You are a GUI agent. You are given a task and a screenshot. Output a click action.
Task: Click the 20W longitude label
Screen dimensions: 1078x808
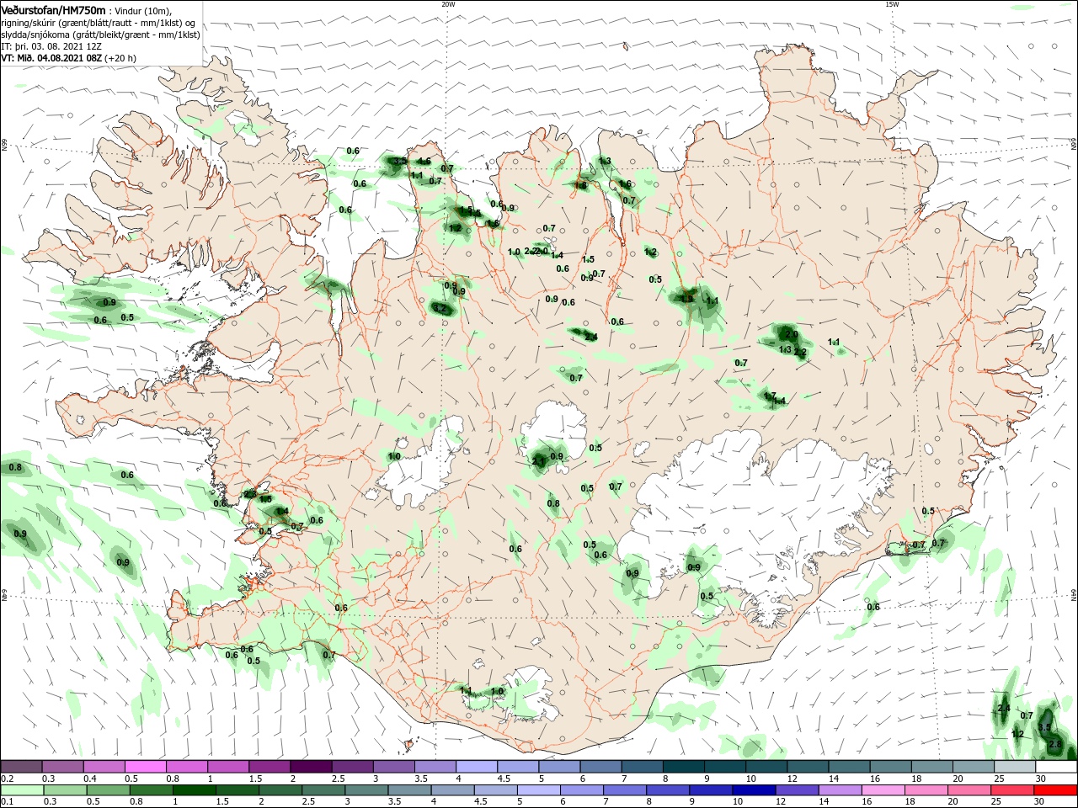click(448, 4)
